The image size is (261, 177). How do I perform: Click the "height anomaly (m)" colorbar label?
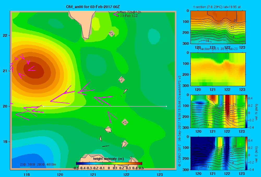click(109, 159)
